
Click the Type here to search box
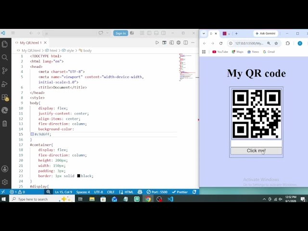(x=42, y=199)
